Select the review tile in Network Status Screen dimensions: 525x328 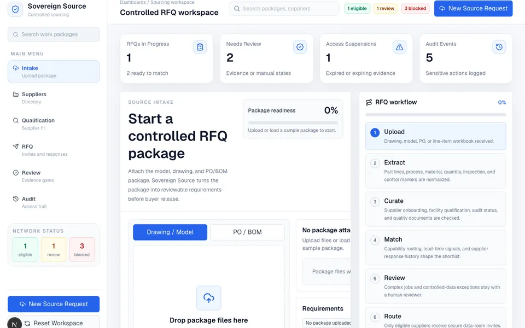[x=54, y=249]
